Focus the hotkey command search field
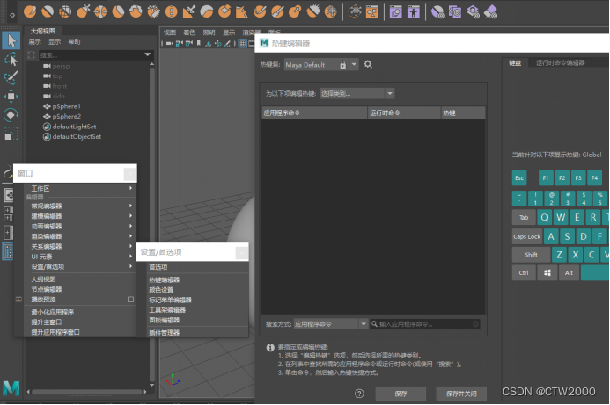The width and height of the screenshot is (610, 405). (424, 324)
